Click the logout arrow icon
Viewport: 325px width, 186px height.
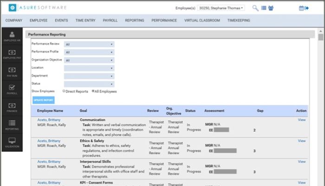click(x=307, y=8)
